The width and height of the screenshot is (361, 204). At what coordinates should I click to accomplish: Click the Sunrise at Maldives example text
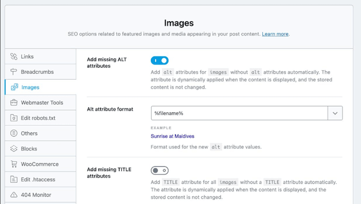[x=173, y=136]
